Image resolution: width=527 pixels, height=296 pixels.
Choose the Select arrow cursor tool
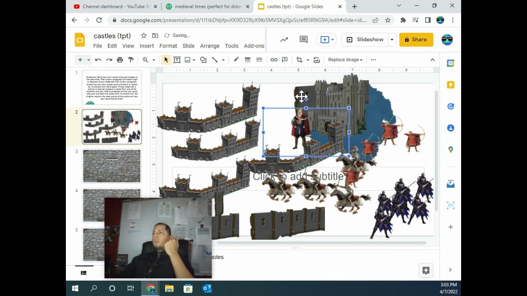(x=166, y=60)
